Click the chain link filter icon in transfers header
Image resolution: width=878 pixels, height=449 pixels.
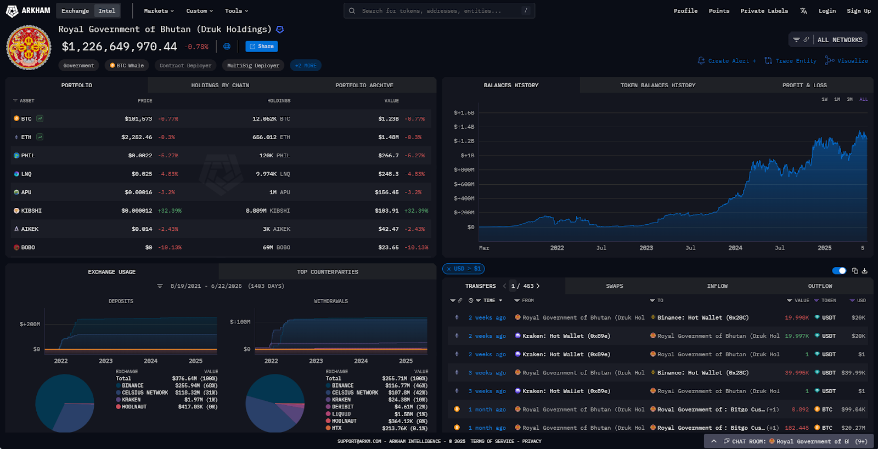[460, 300]
